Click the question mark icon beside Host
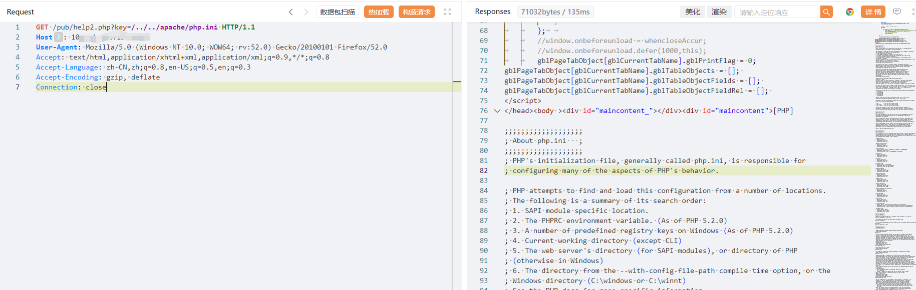Screen dimensions: 916x290 click(59, 37)
